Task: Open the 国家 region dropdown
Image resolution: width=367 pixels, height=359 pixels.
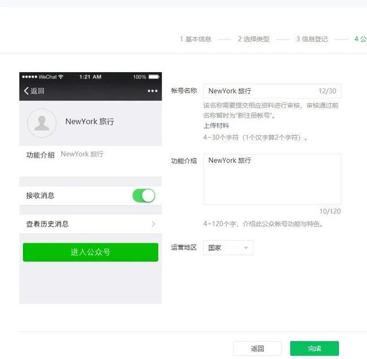Action: pyautogui.click(x=228, y=248)
